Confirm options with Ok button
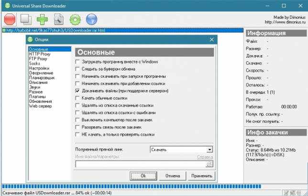 coord(143,176)
